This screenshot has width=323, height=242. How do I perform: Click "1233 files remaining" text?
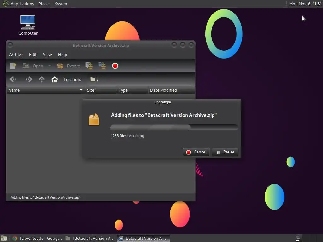click(127, 136)
